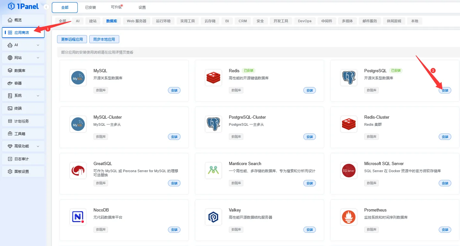The image size is (460, 246).
Task: Filter by 云存储 category
Action: [210, 21]
